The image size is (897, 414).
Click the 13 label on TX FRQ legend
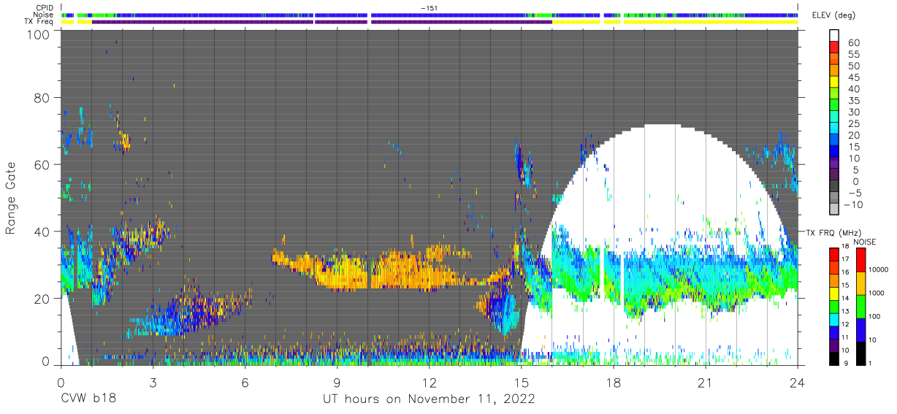click(845, 312)
